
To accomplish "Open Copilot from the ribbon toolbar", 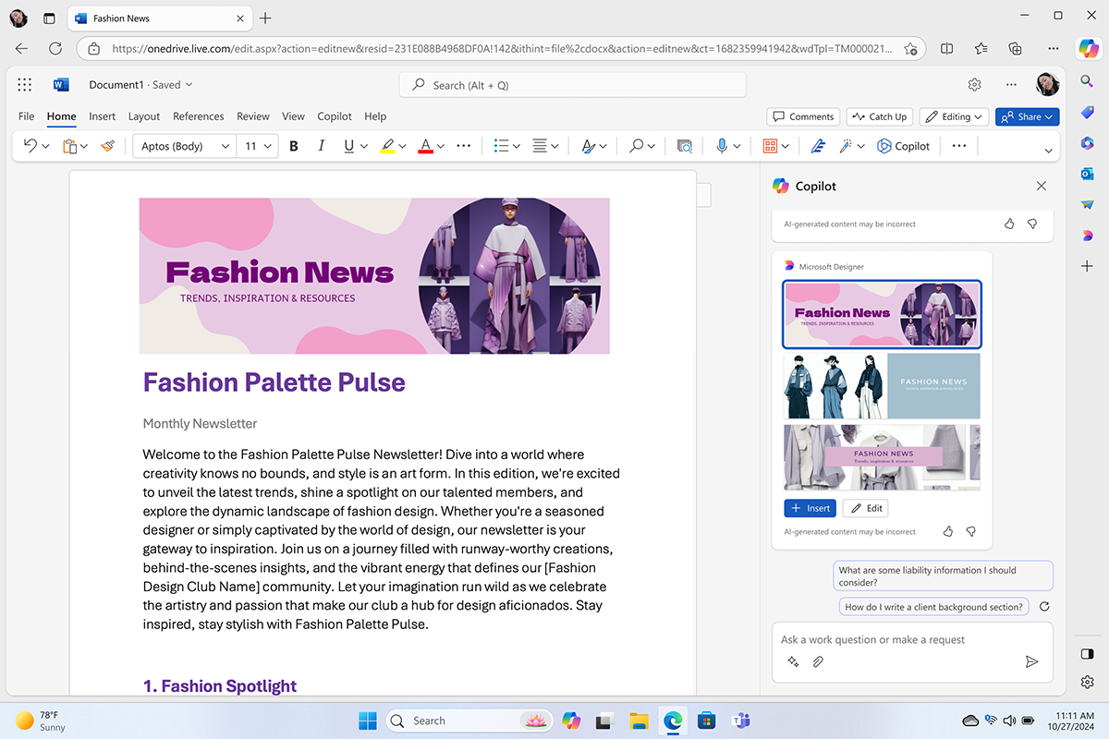I will click(x=903, y=146).
